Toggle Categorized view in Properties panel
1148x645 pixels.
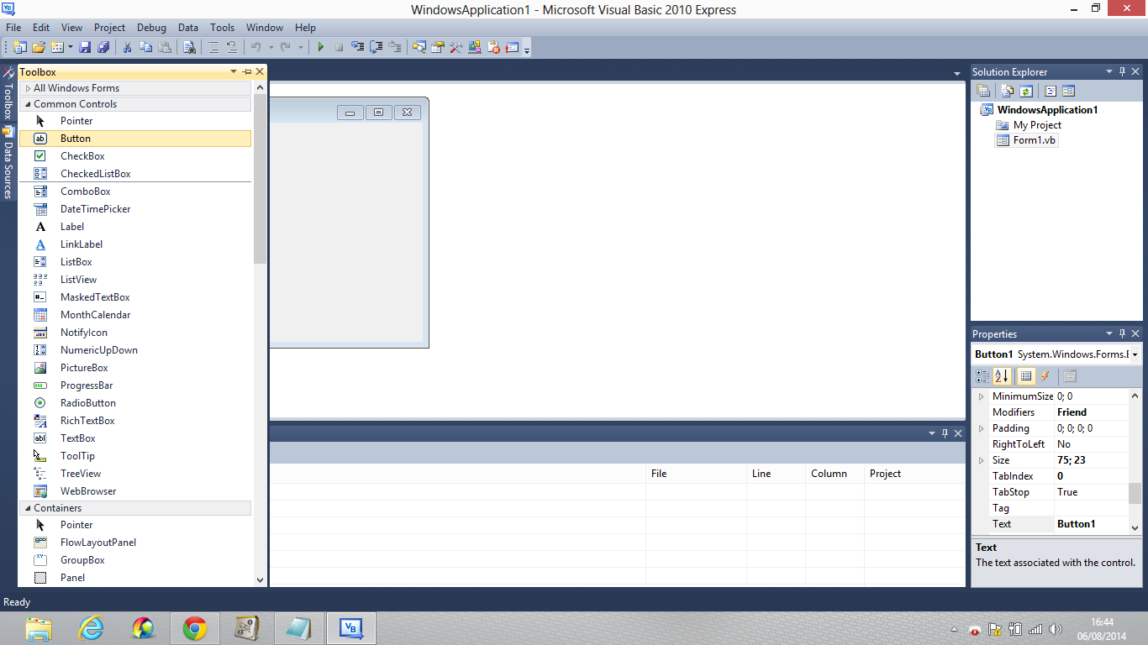point(982,376)
